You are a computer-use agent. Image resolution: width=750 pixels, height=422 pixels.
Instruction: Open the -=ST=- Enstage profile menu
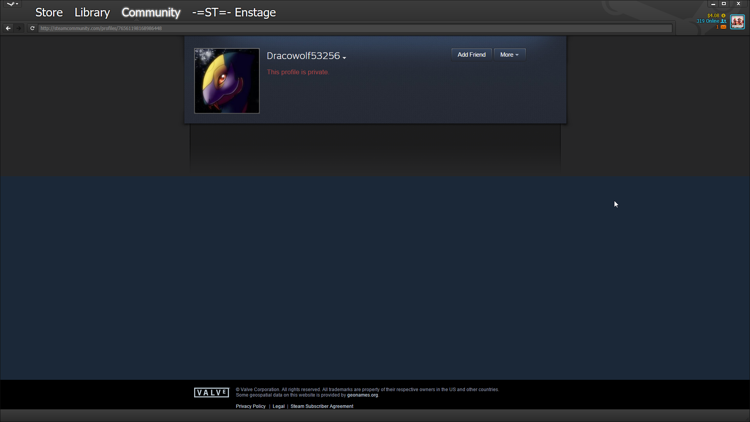tap(234, 13)
